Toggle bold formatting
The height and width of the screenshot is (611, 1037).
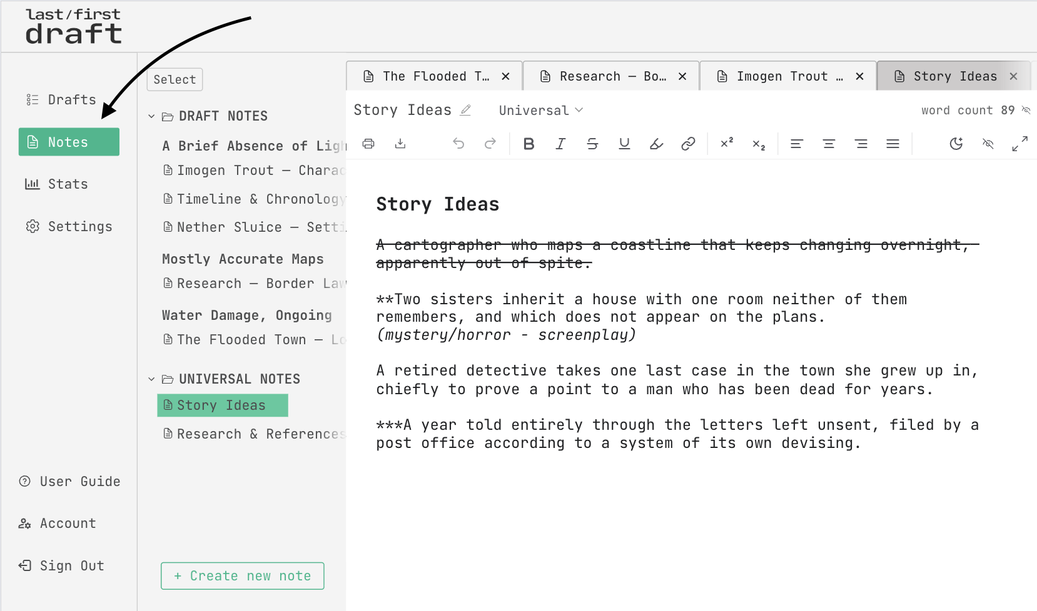[x=529, y=144]
